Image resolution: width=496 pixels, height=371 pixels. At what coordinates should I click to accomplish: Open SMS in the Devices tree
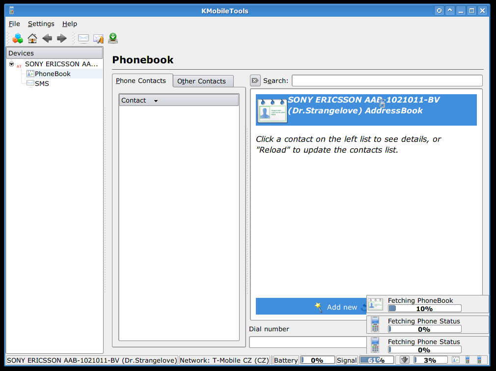point(42,84)
